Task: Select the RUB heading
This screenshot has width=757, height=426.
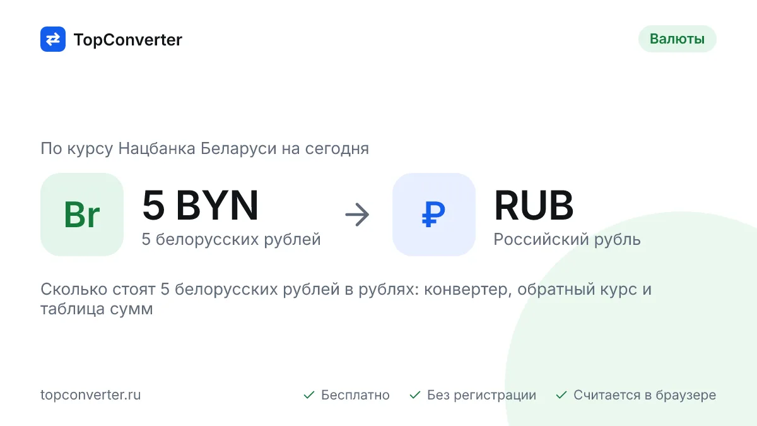Action: (534, 205)
